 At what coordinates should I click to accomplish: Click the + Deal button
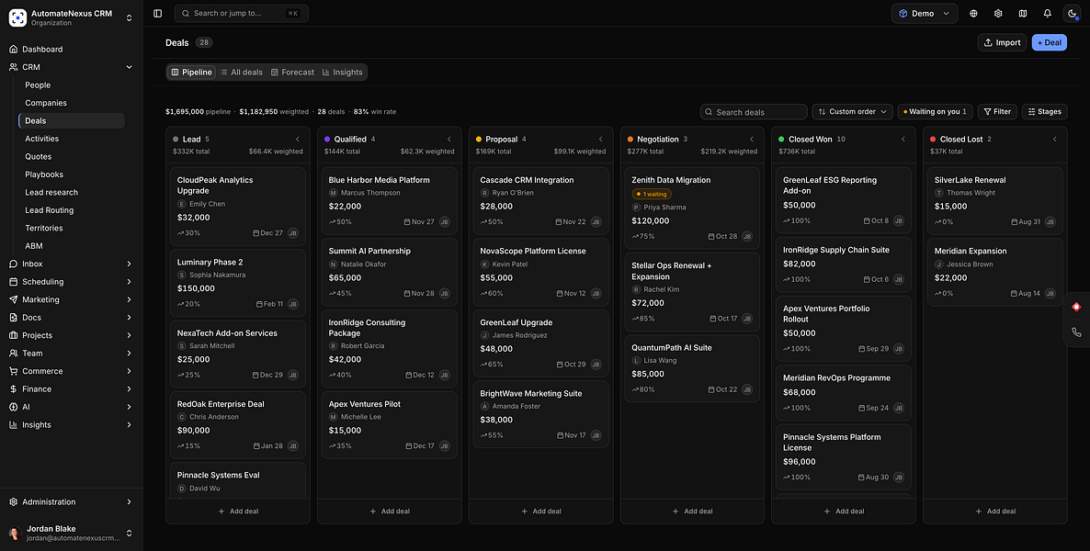point(1050,42)
